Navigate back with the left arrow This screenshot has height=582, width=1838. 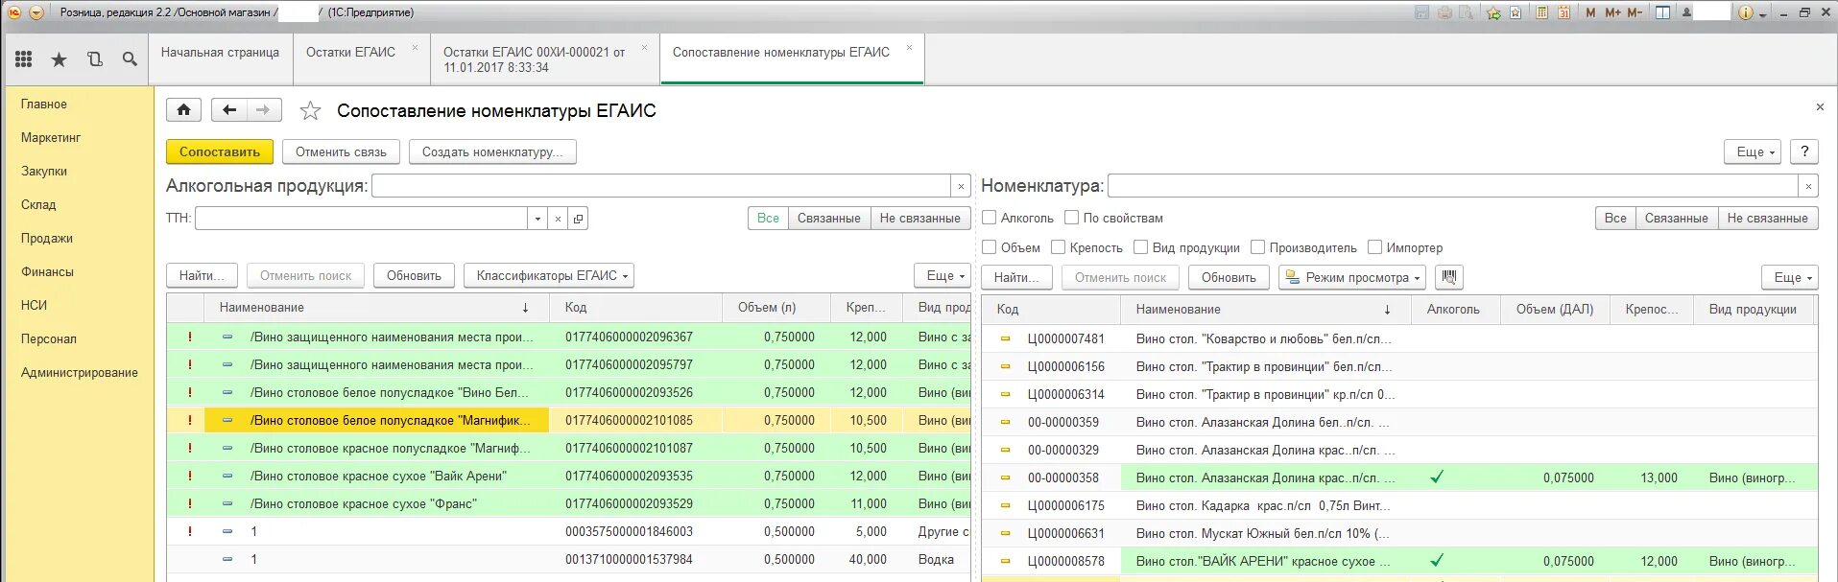coord(228,110)
